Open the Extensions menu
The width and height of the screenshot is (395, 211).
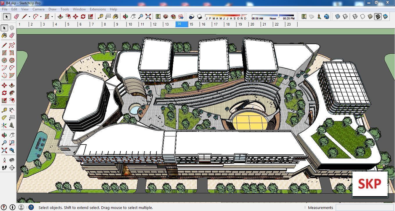[x=98, y=9]
